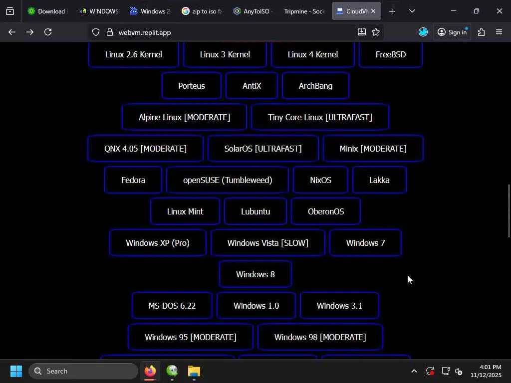Open the Windows Start menu
The image size is (511, 383).
(16, 371)
